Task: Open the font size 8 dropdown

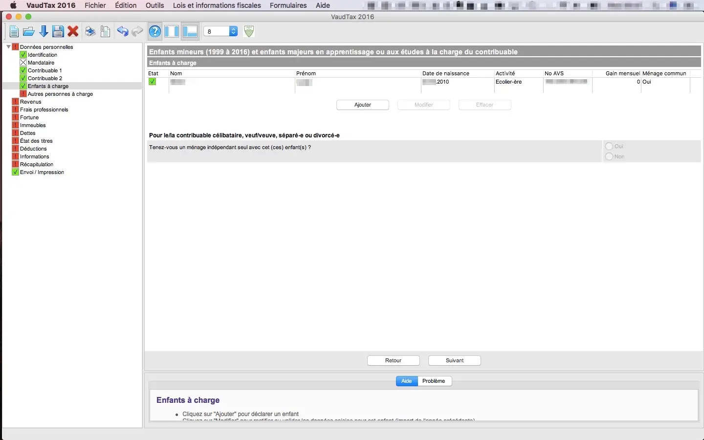Action: pyautogui.click(x=220, y=31)
